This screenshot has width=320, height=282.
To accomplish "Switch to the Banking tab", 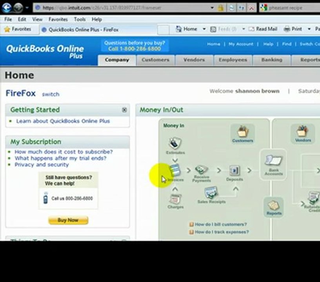I will point(272,60).
